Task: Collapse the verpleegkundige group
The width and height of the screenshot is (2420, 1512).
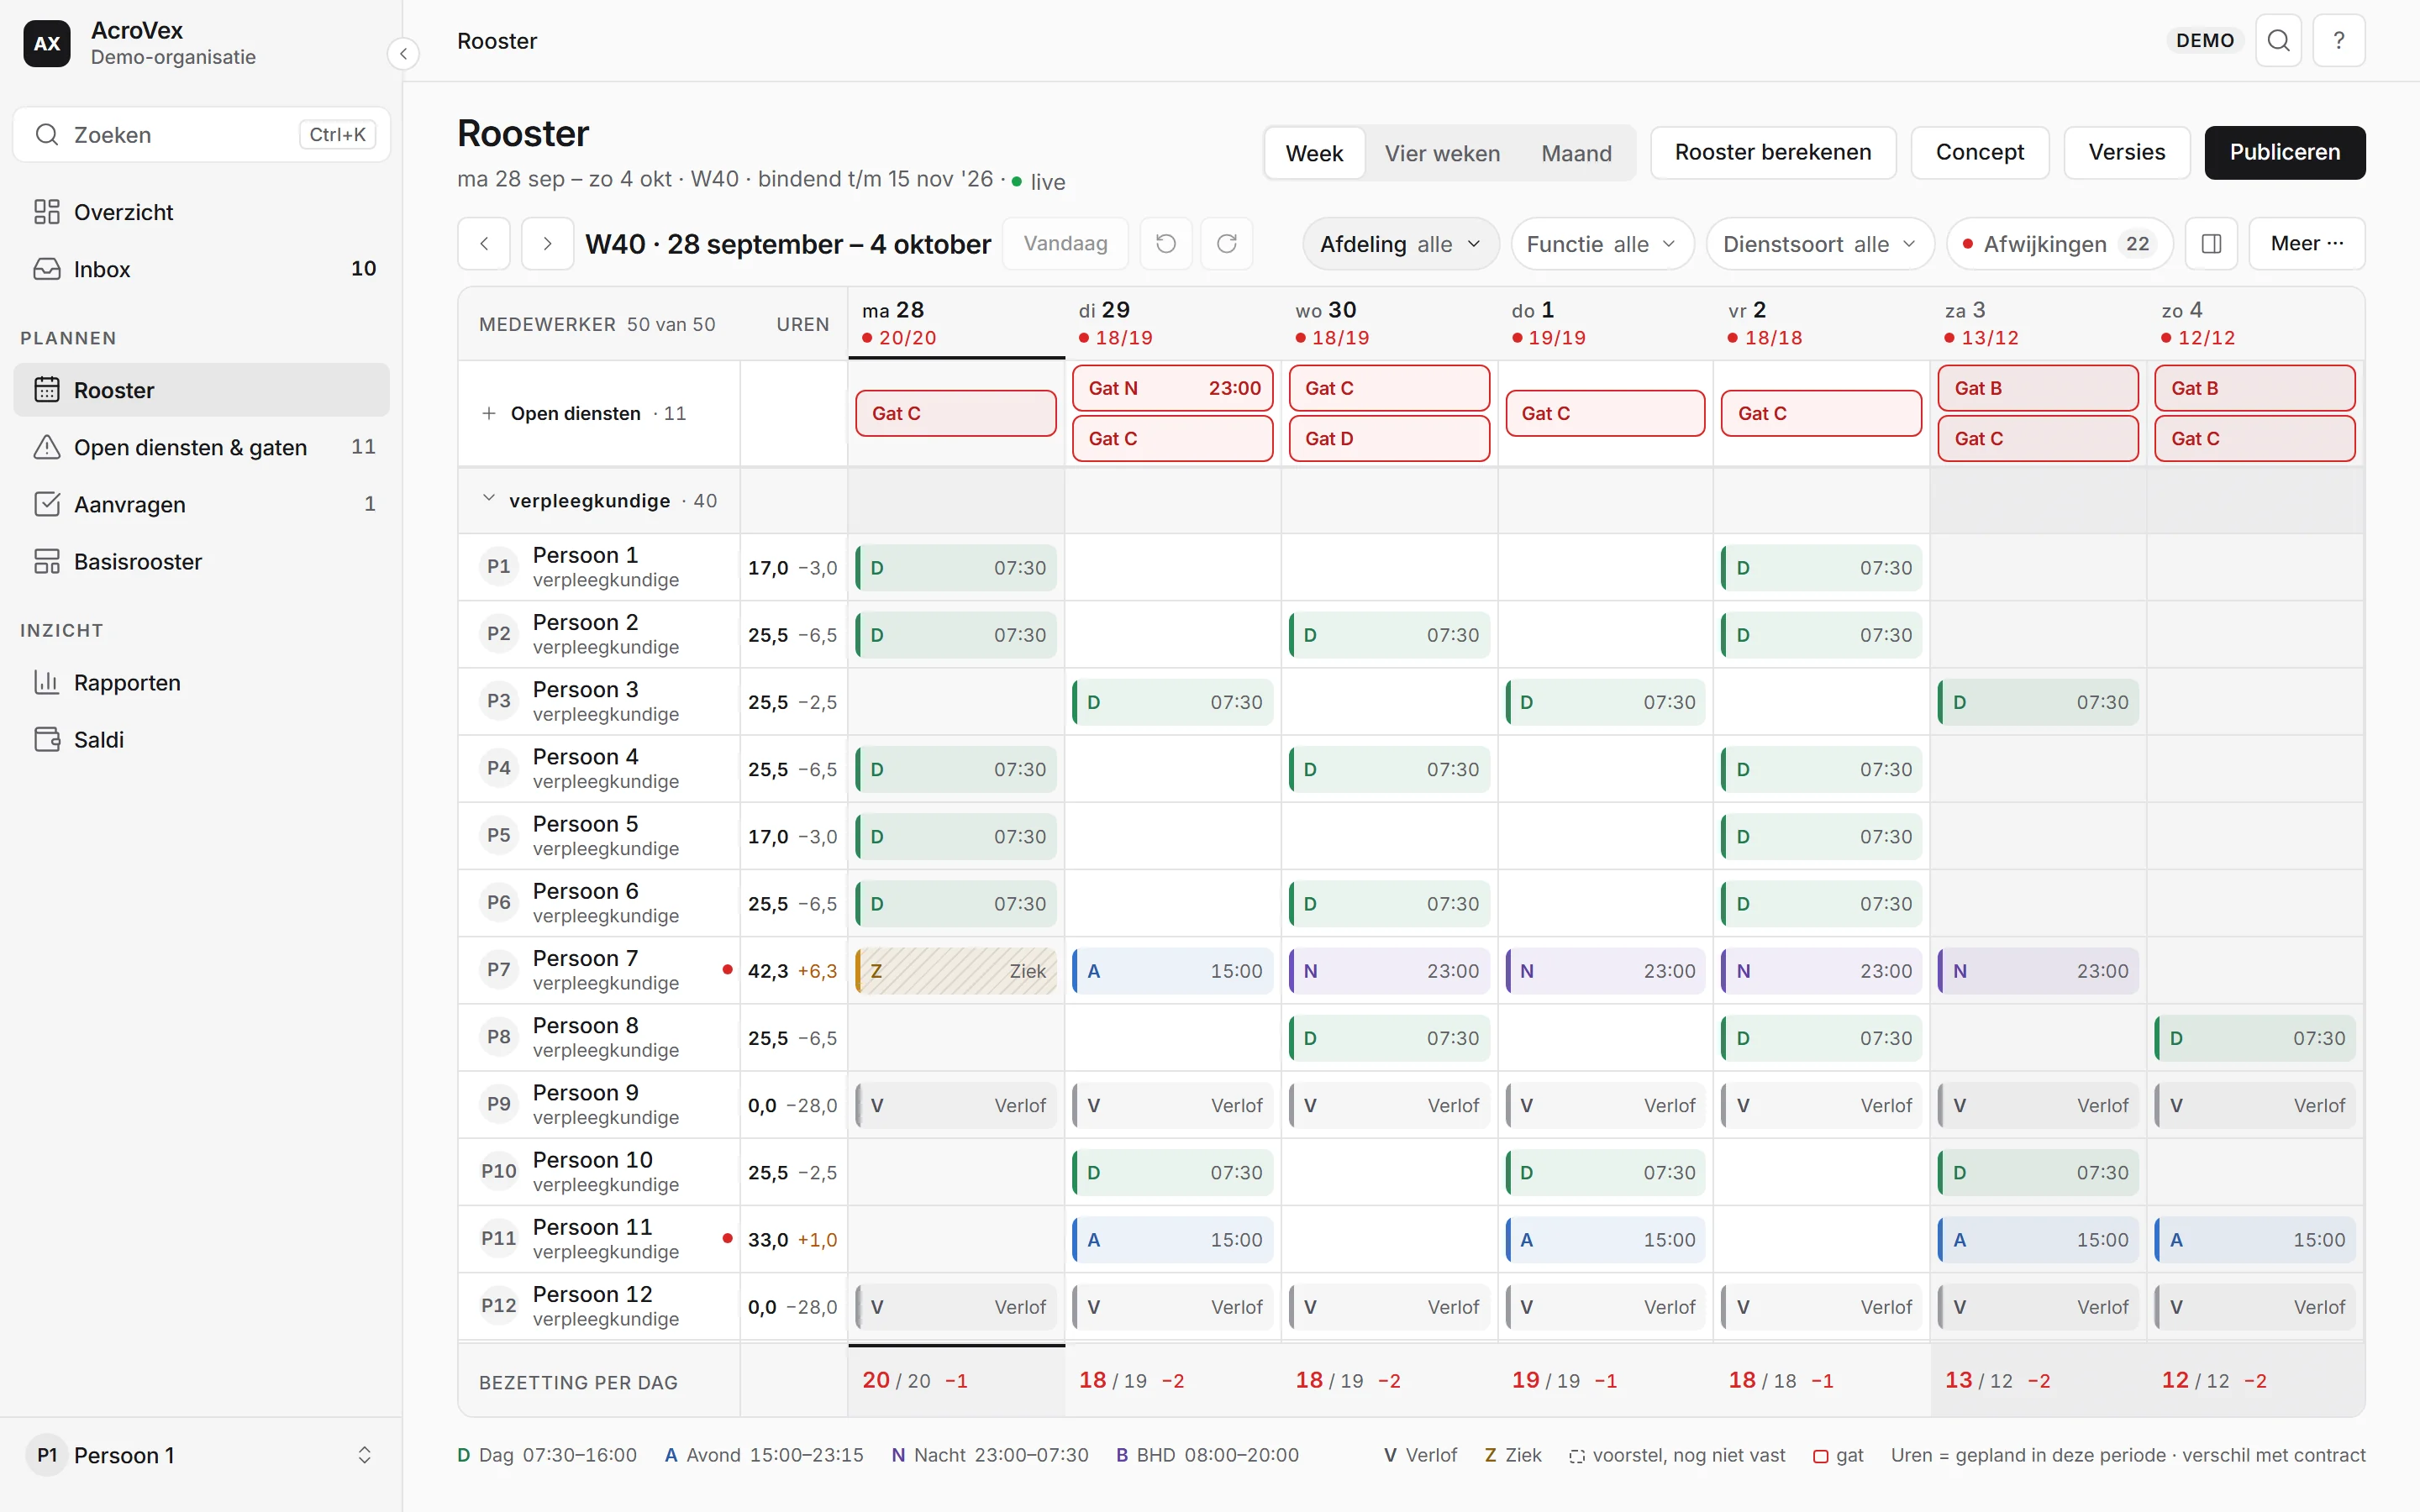Action: coord(489,499)
